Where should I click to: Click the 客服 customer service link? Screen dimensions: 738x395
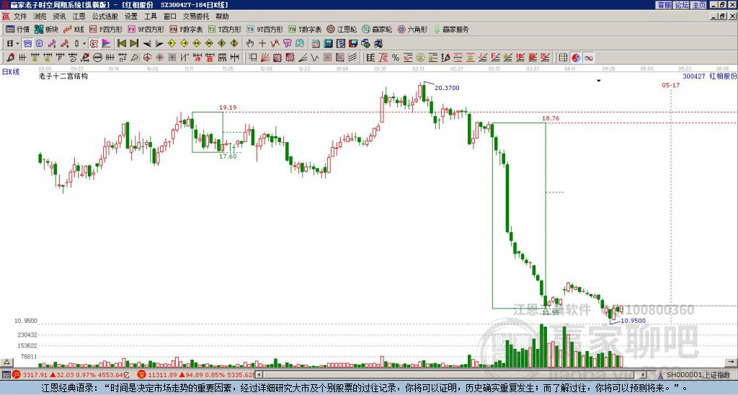coord(664,5)
